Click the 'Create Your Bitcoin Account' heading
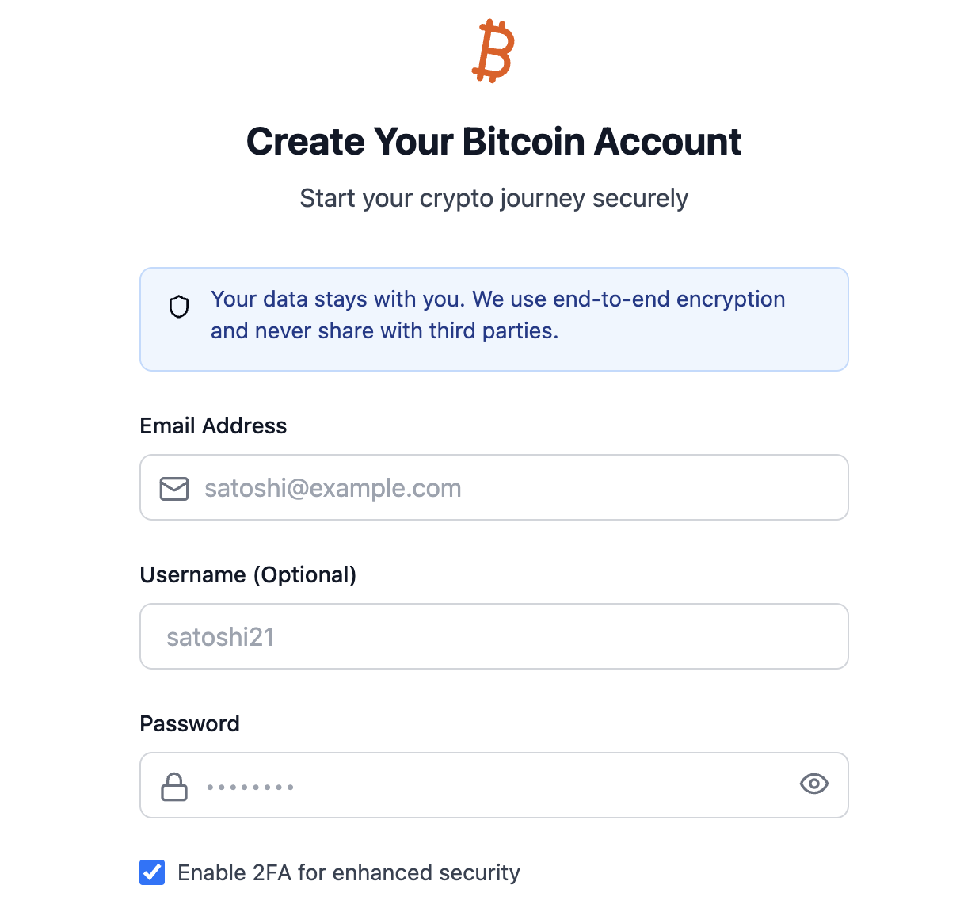The height and width of the screenshot is (908, 979). [493, 142]
